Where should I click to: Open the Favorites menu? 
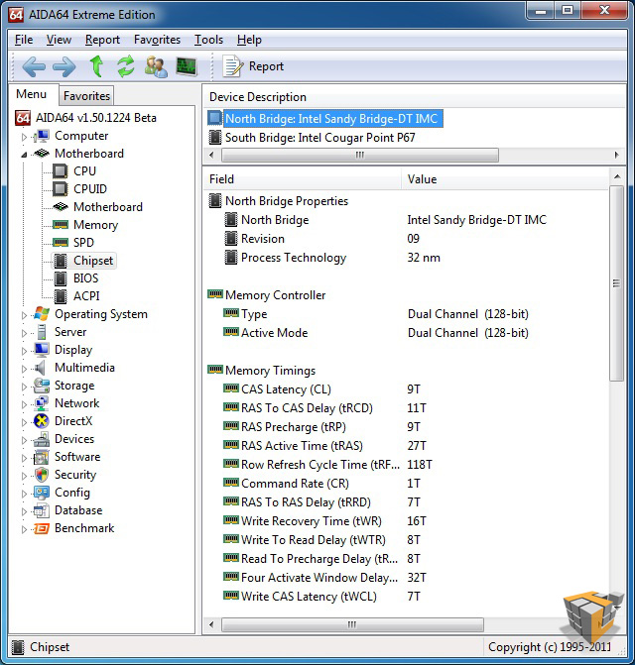(157, 40)
